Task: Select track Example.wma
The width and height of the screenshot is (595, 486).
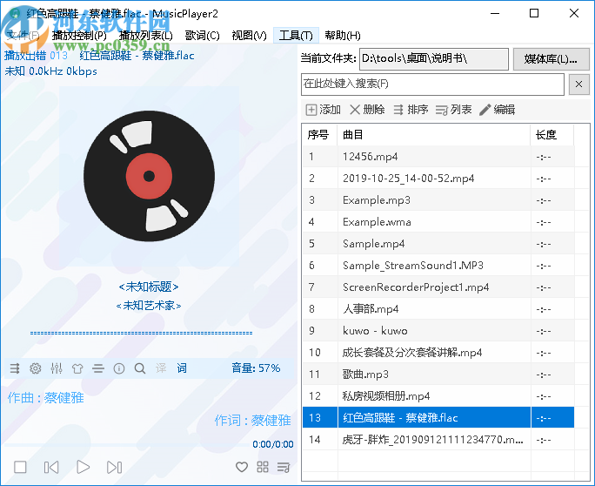Action: 438,222
